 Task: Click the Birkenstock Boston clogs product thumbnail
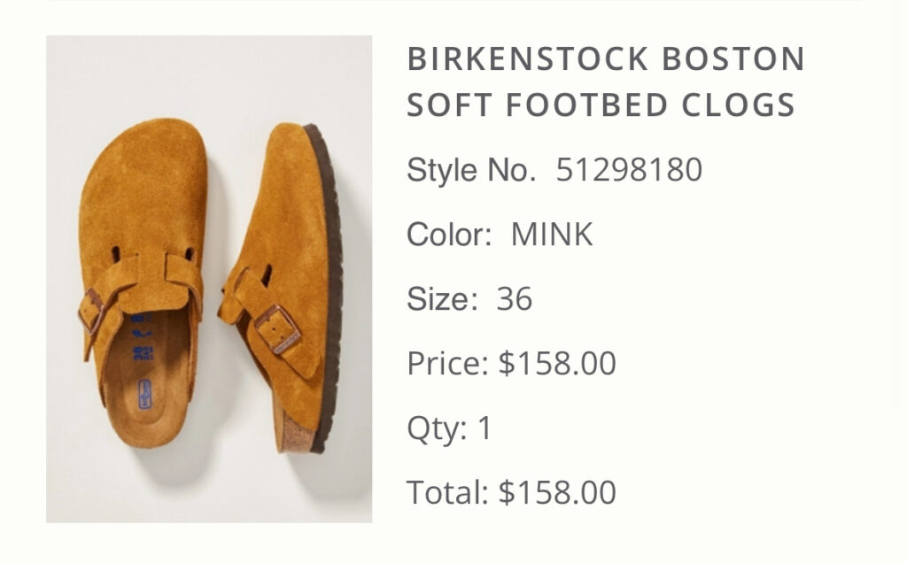(209, 279)
